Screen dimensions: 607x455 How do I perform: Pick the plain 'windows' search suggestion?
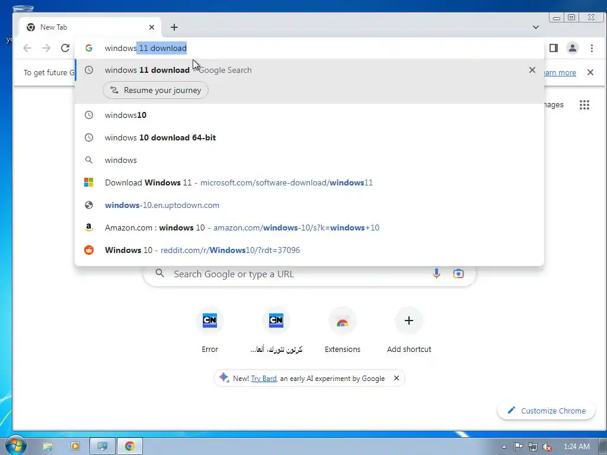coord(309,160)
